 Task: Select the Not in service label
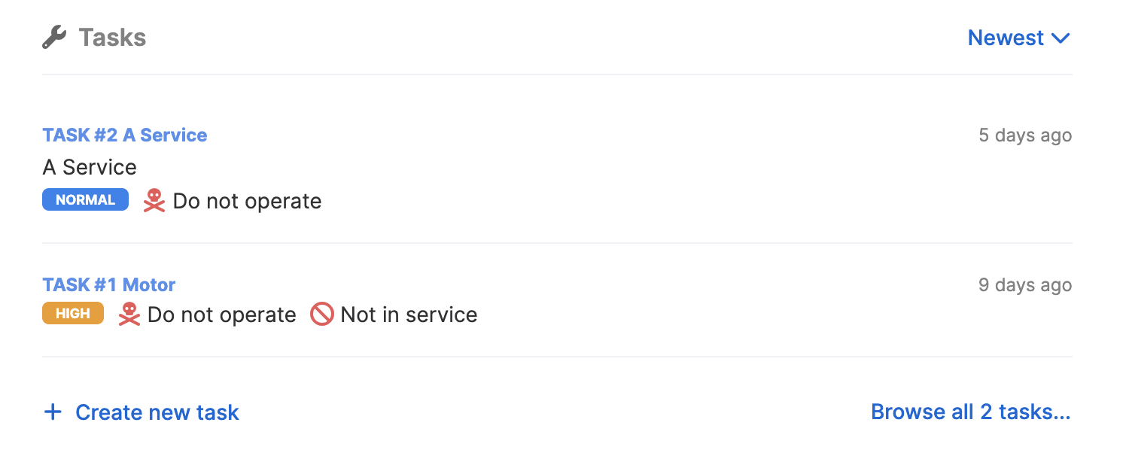[409, 315]
